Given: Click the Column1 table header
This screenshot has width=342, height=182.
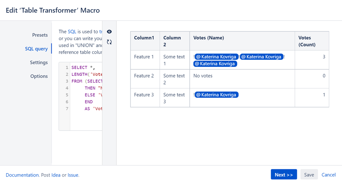Looking at the screenshot, I should coord(144,38).
